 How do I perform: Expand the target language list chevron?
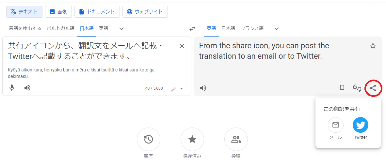(277, 29)
